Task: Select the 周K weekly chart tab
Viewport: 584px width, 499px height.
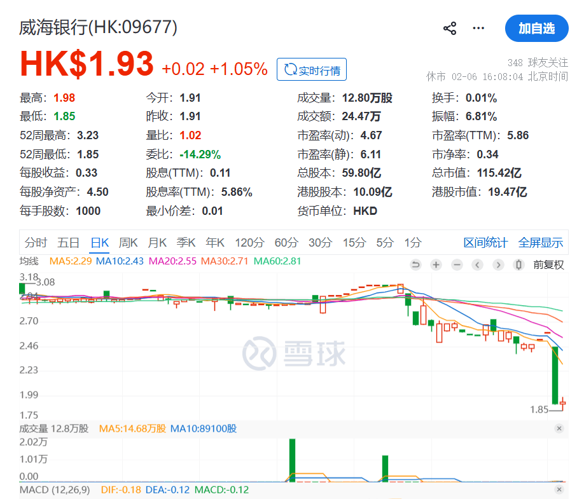Action: click(128, 242)
